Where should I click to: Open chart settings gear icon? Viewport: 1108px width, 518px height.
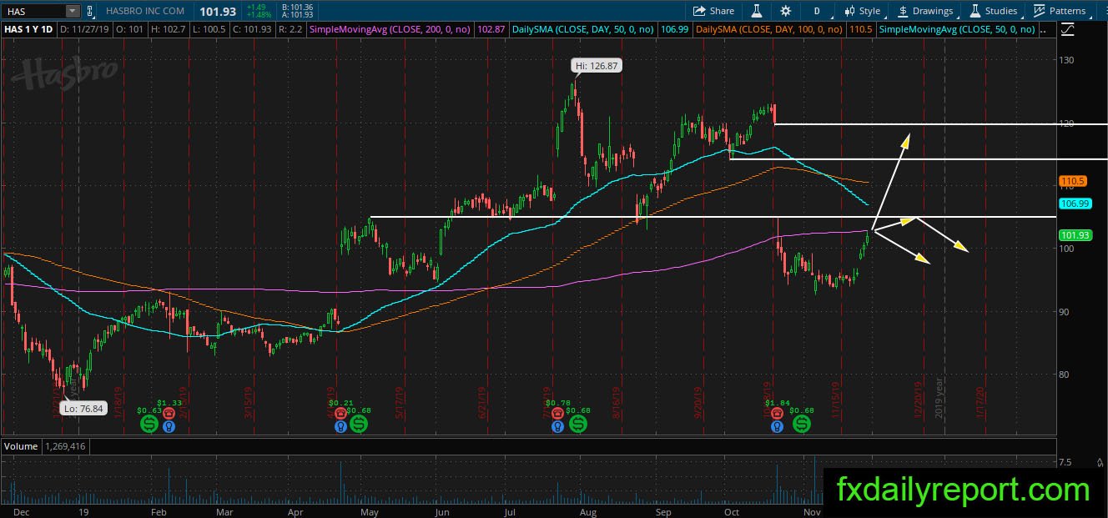(785, 11)
